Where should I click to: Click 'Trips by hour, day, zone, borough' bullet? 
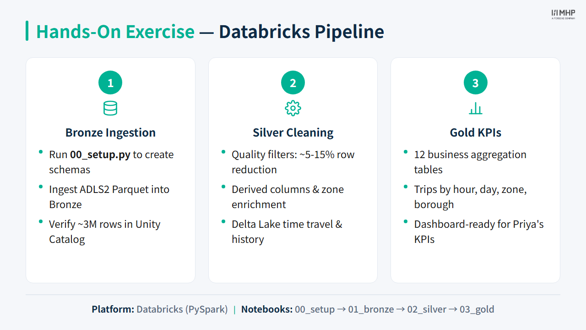471,197
